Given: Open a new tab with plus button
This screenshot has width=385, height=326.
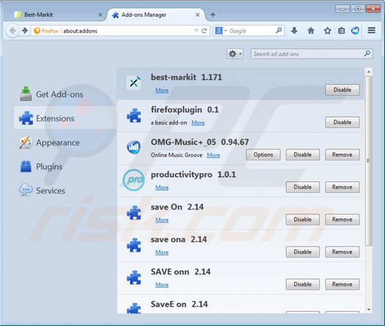Looking at the screenshot, I should click(213, 15).
